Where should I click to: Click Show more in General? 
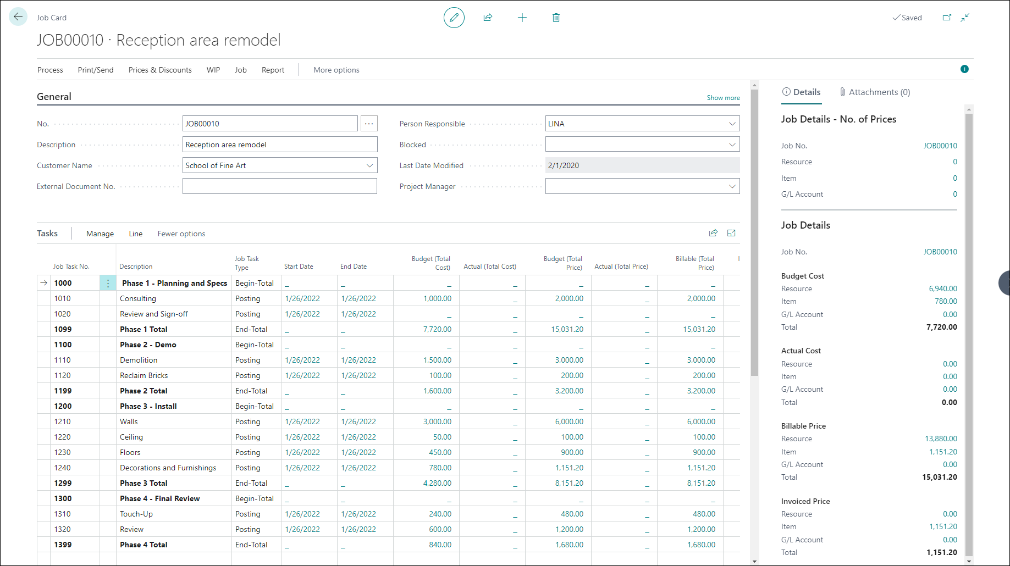pyautogui.click(x=723, y=98)
